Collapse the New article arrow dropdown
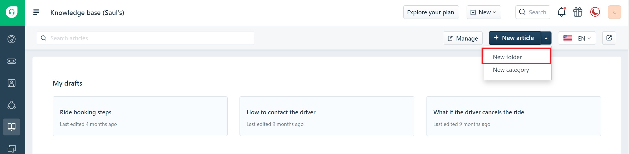The image size is (629, 154). pyautogui.click(x=546, y=38)
